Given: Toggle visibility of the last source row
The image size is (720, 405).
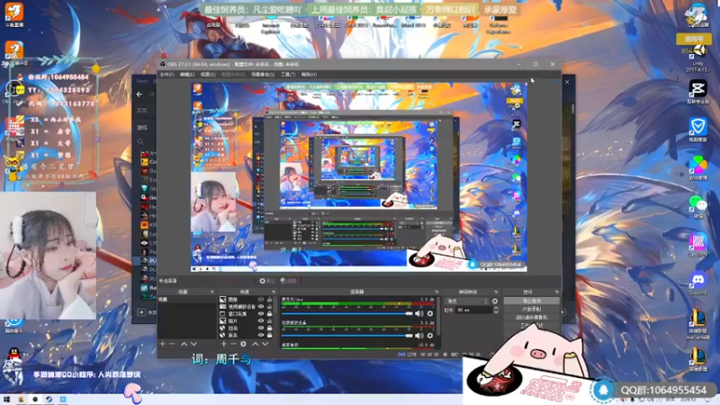Looking at the screenshot, I should click(x=261, y=335).
